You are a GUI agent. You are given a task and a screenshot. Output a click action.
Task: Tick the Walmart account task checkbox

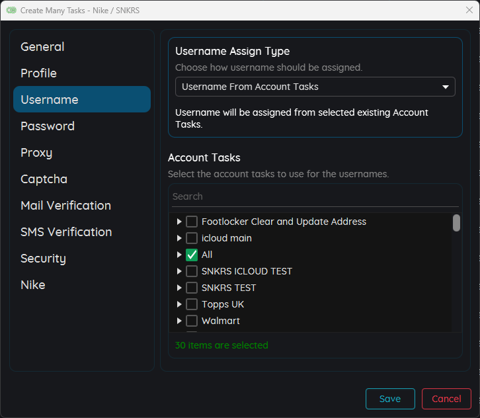(192, 321)
